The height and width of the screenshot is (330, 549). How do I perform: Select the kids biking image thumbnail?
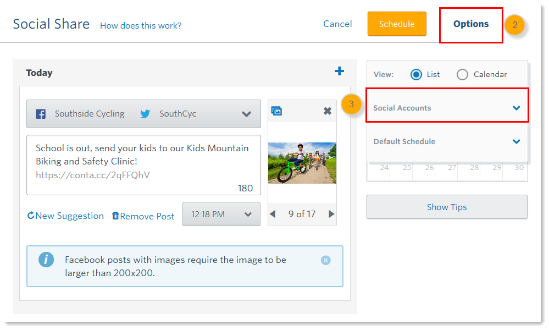pos(302,163)
